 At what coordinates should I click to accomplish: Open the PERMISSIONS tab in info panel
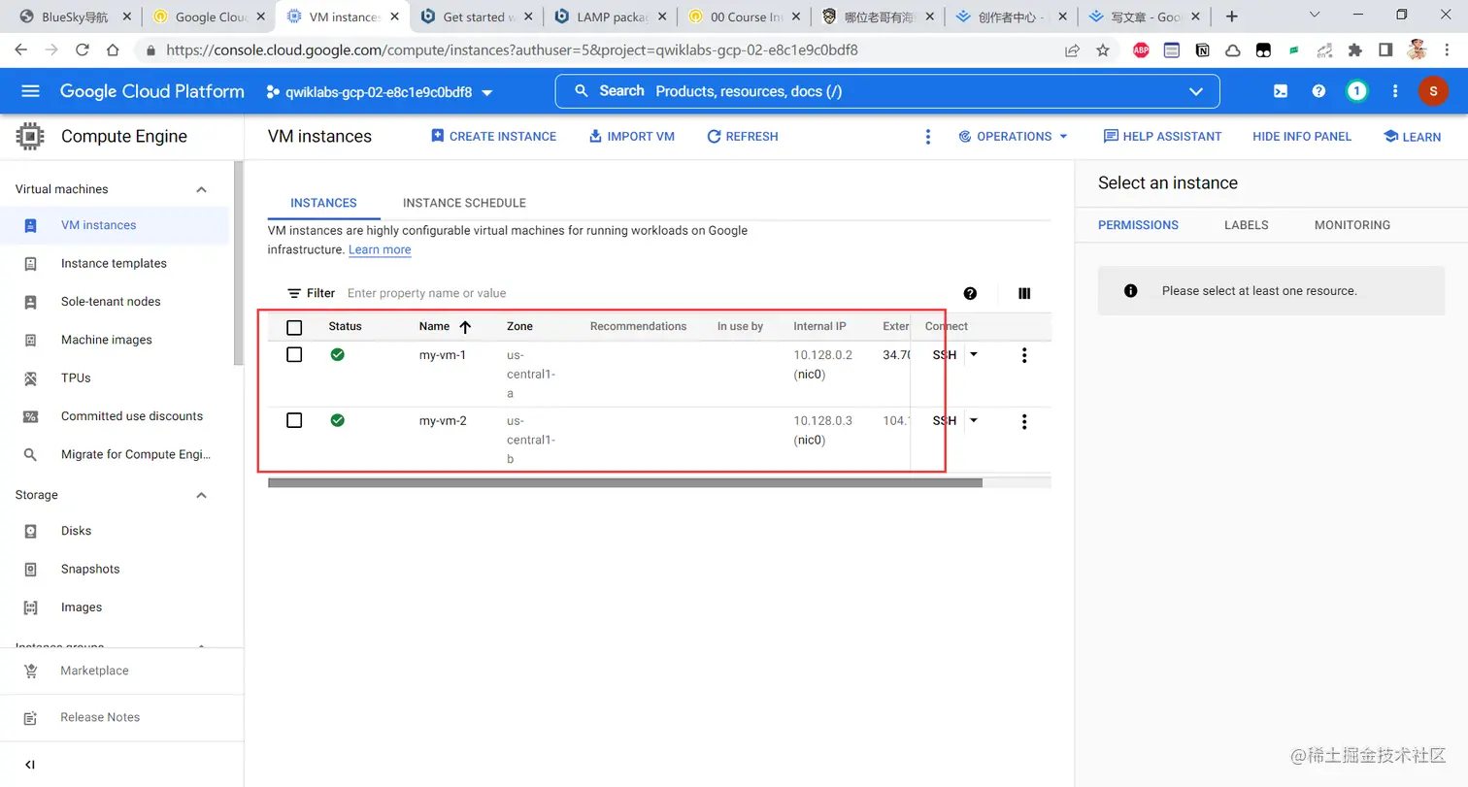[1138, 225]
